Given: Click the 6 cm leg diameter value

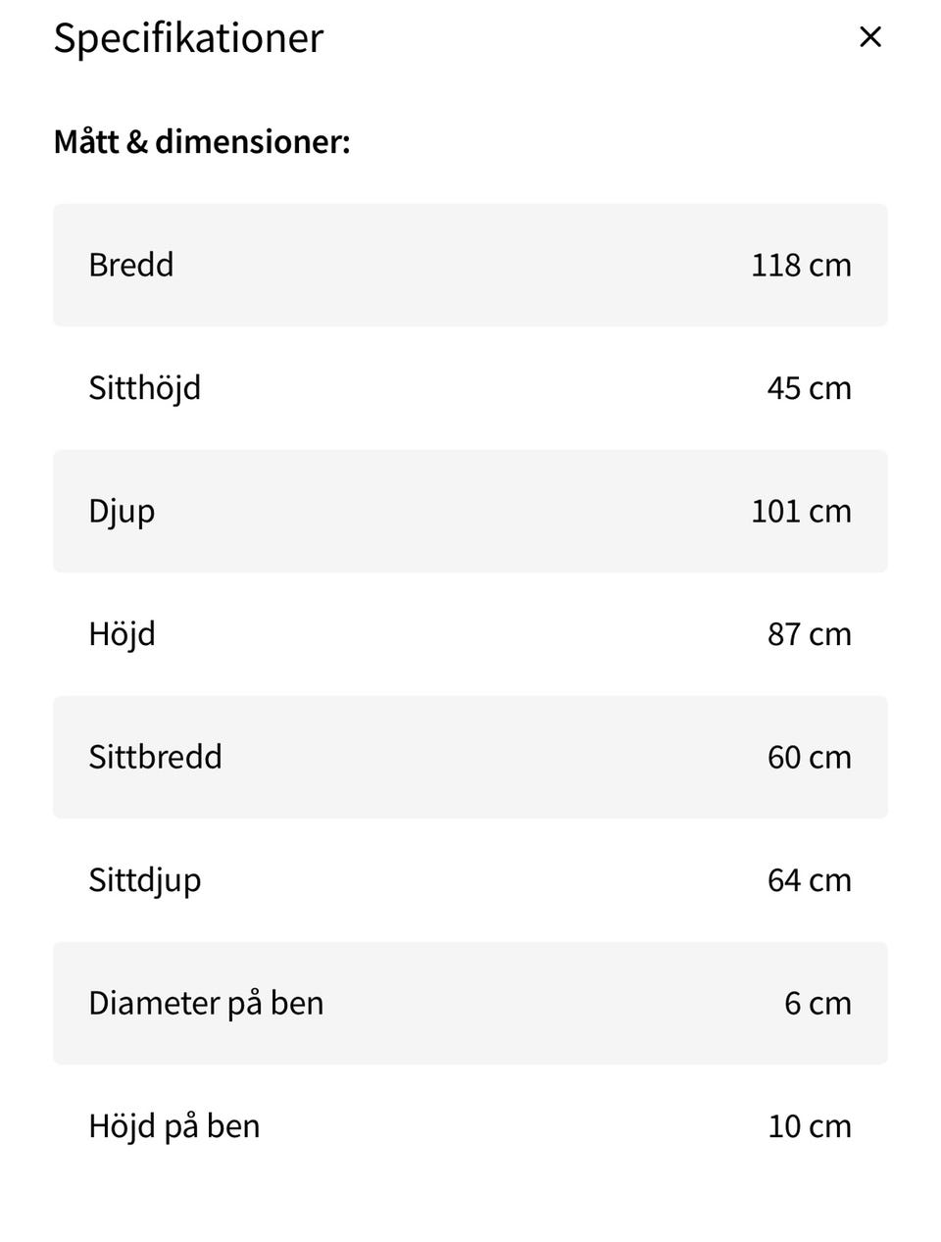Looking at the screenshot, I should click(x=817, y=1003).
